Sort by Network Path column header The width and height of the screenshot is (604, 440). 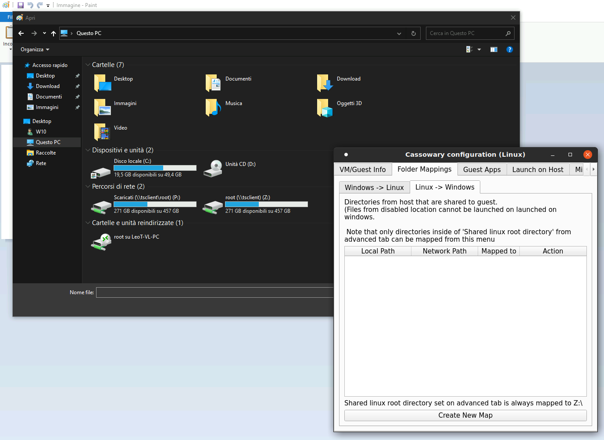coord(445,251)
